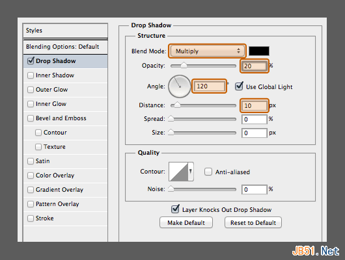
Task: Select the Outer Glow style entry
Action: (65, 90)
